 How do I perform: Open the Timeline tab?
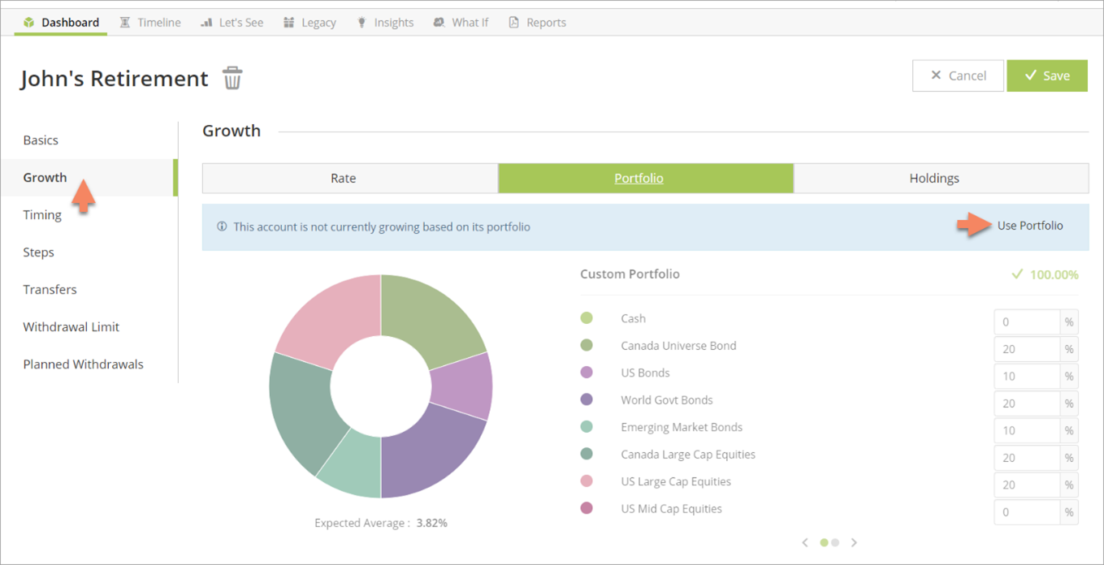(x=150, y=23)
